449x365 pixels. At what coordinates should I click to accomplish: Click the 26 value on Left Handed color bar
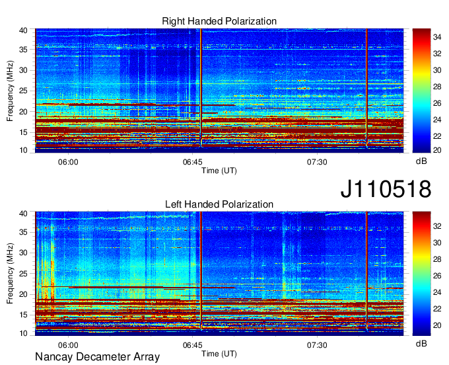pyautogui.click(x=437, y=276)
